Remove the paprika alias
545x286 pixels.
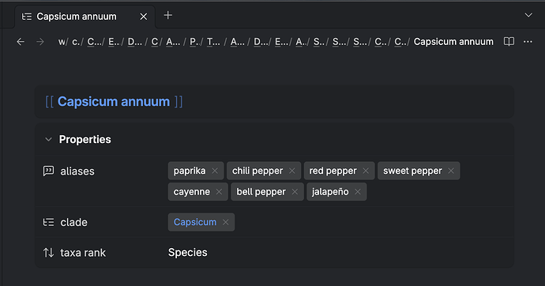(215, 171)
